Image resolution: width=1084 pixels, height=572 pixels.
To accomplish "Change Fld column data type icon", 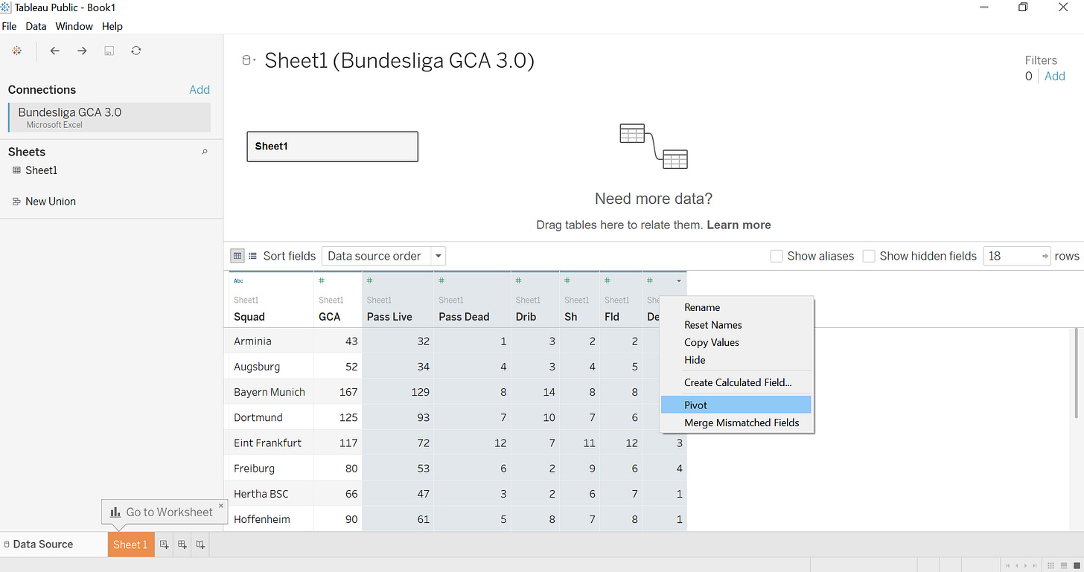I will coord(608,280).
